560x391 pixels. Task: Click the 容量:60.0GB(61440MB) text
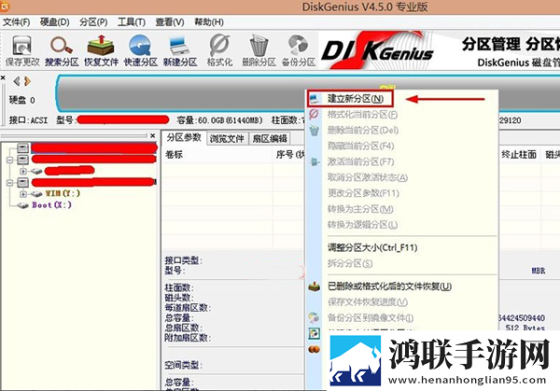219,120
